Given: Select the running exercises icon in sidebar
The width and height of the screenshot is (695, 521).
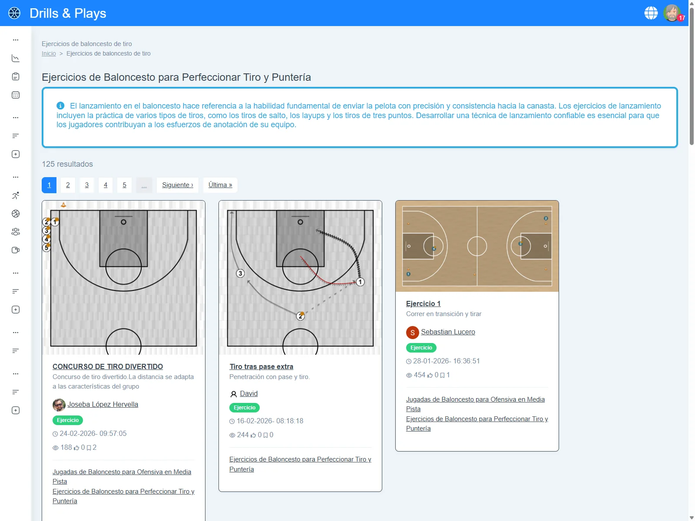Looking at the screenshot, I should coord(16,195).
